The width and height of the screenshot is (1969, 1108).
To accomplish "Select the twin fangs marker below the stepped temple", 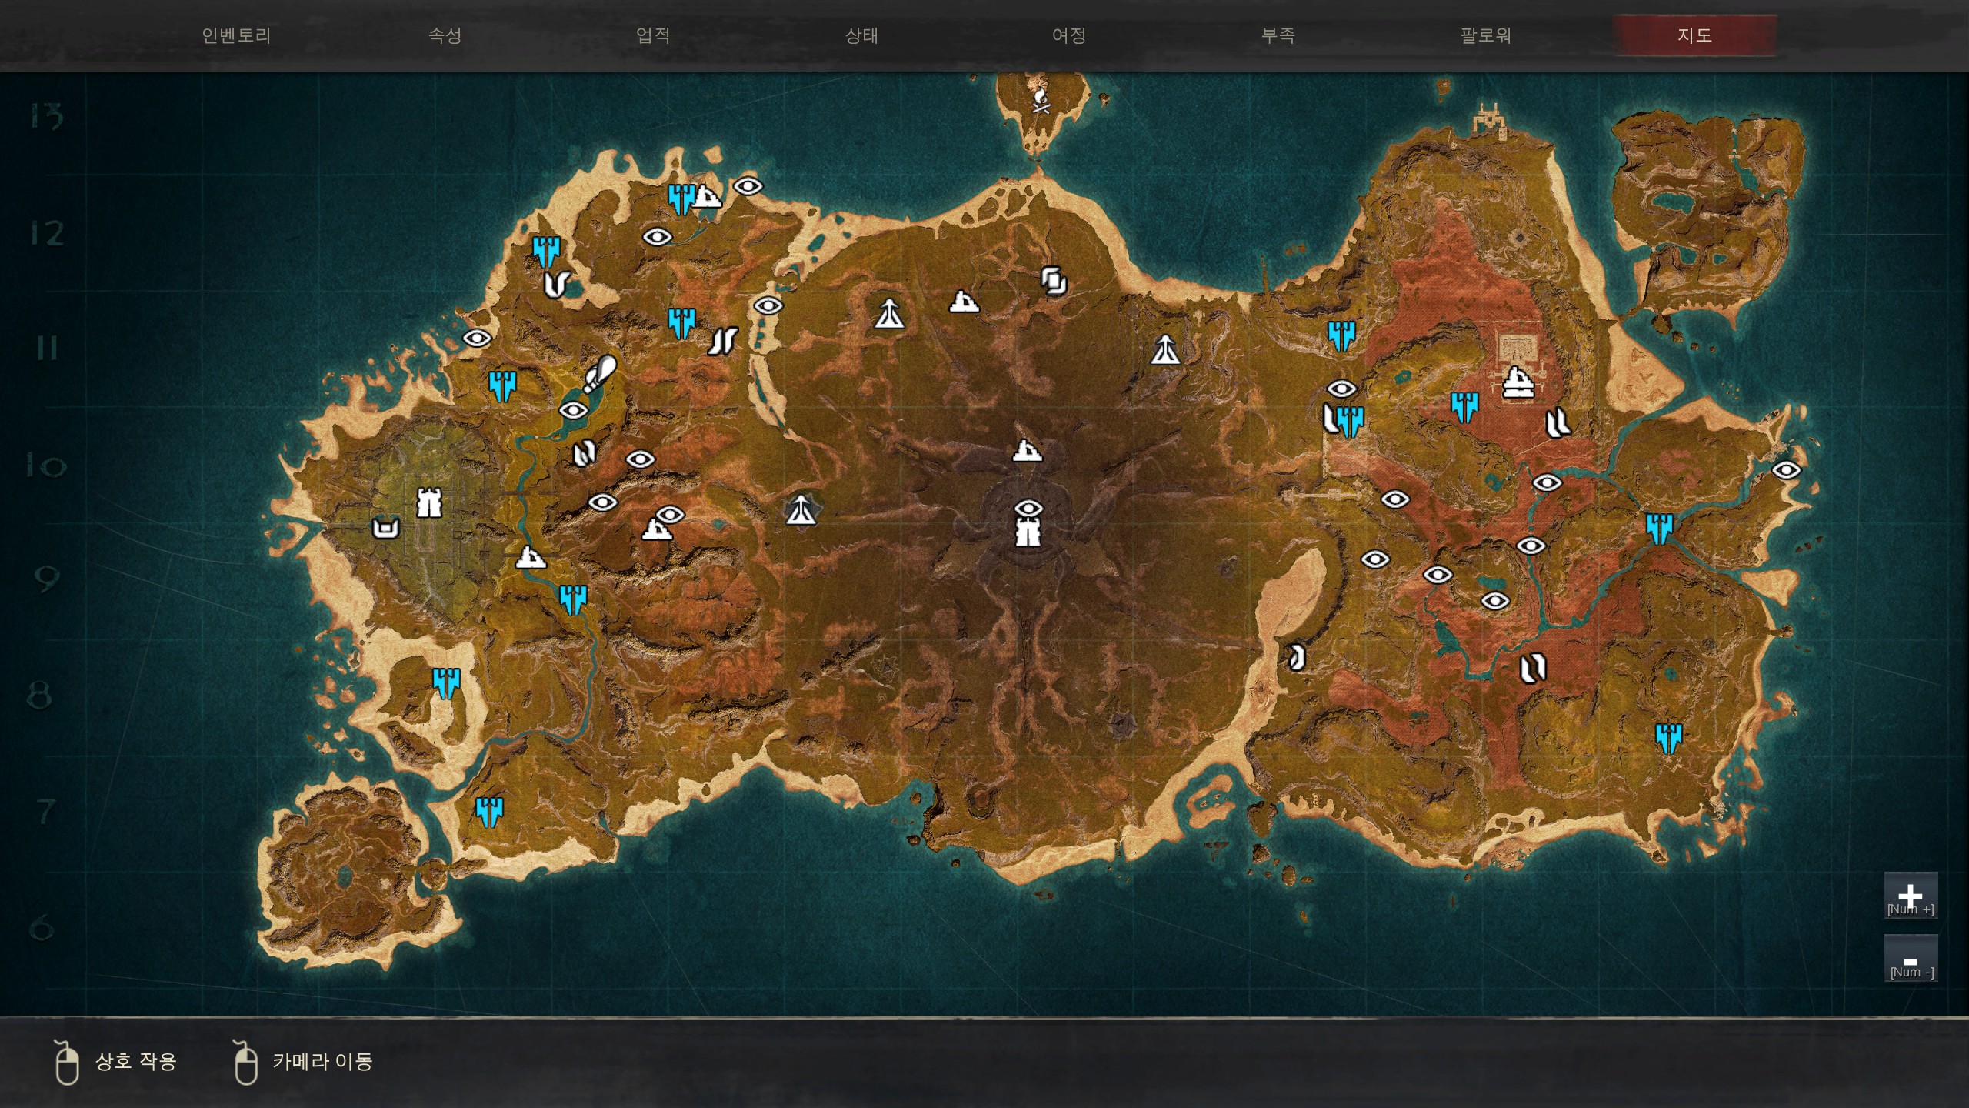I will pyautogui.click(x=1558, y=422).
